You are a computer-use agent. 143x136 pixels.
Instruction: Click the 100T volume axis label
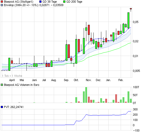136,87
